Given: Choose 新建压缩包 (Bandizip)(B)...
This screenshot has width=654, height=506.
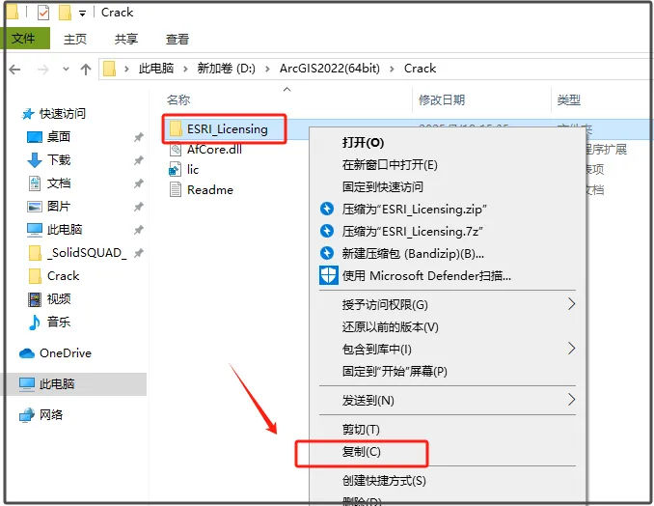Looking at the screenshot, I should pos(413,253).
